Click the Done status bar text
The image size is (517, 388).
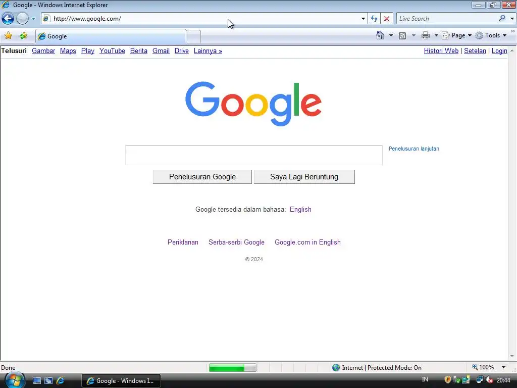[x=8, y=368]
